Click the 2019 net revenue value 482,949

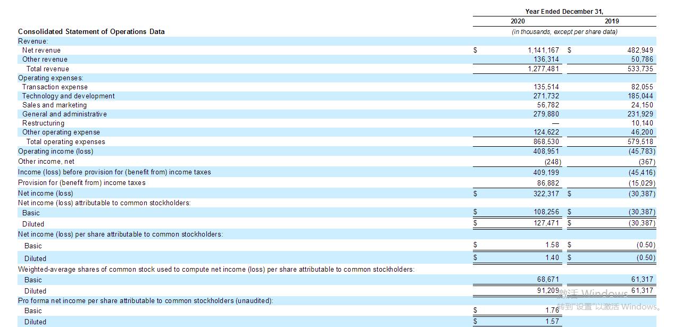click(640, 51)
